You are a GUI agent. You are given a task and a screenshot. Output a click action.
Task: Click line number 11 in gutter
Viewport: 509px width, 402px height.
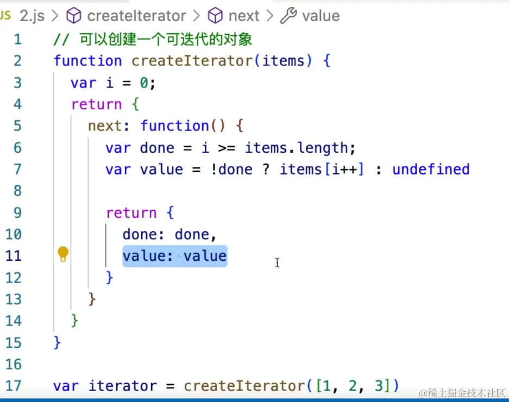pyautogui.click(x=14, y=256)
